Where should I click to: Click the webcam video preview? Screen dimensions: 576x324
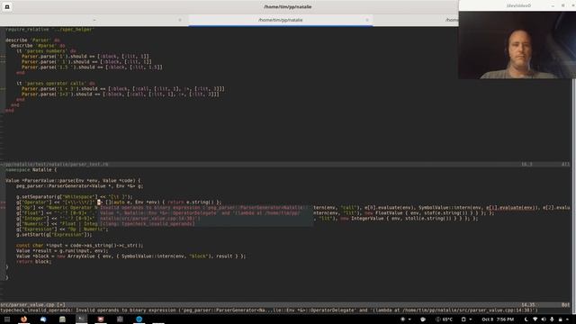517,45
